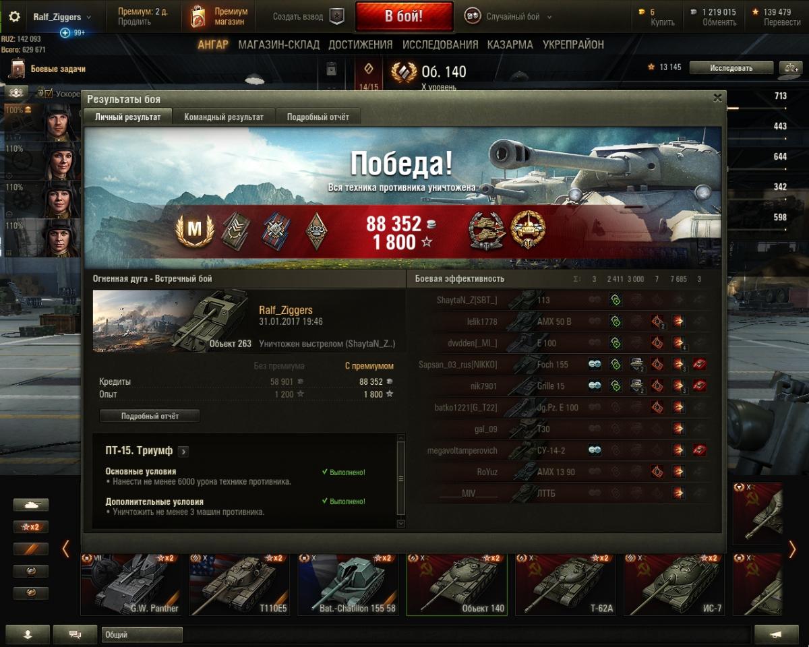The image size is (809, 647).
Task: Open the Premium shop bag icon
Action: [x=198, y=17]
